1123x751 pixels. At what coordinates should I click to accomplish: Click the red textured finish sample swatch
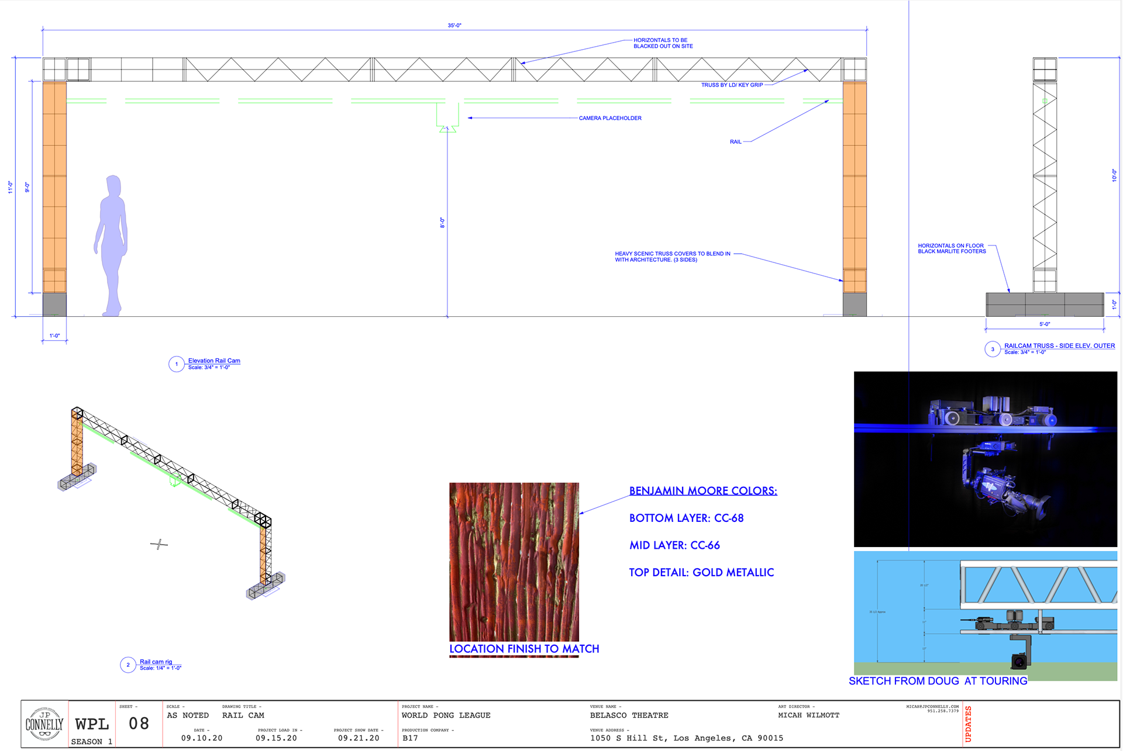514,561
